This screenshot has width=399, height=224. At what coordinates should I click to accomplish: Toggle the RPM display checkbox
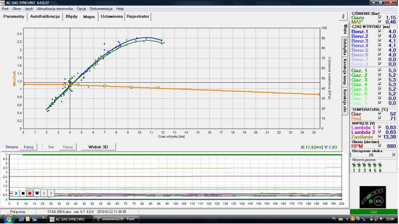tap(379, 146)
